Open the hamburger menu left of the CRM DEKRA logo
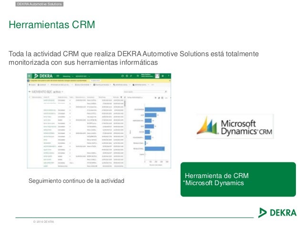 click(x=29, y=76)
